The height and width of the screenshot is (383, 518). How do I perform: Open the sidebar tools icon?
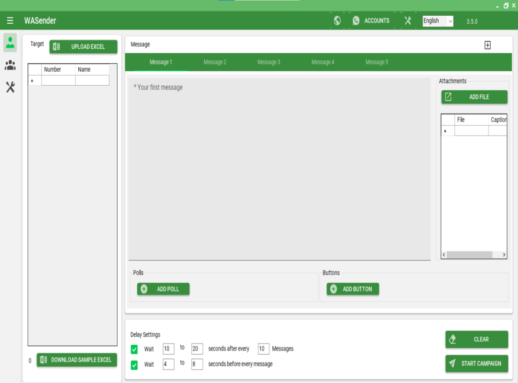point(10,87)
